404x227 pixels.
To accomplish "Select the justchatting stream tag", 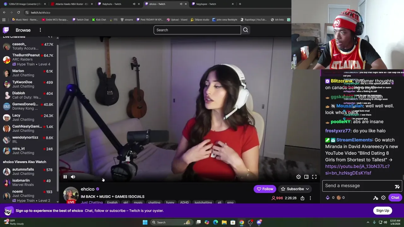I will point(203,202).
